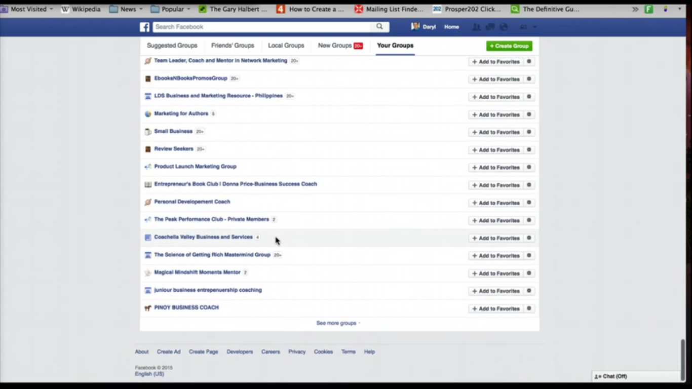Click the Create Group button
Image resolution: width=692 pixels, height=389 pixels.
tap(509, 46)
